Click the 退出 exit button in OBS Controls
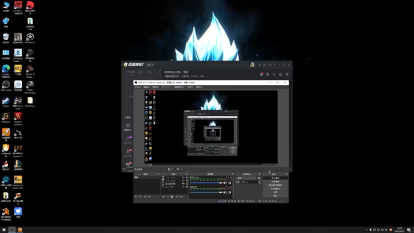Image resolution: width=414 pixels, height=233 pixels. (x=275, y=196)
